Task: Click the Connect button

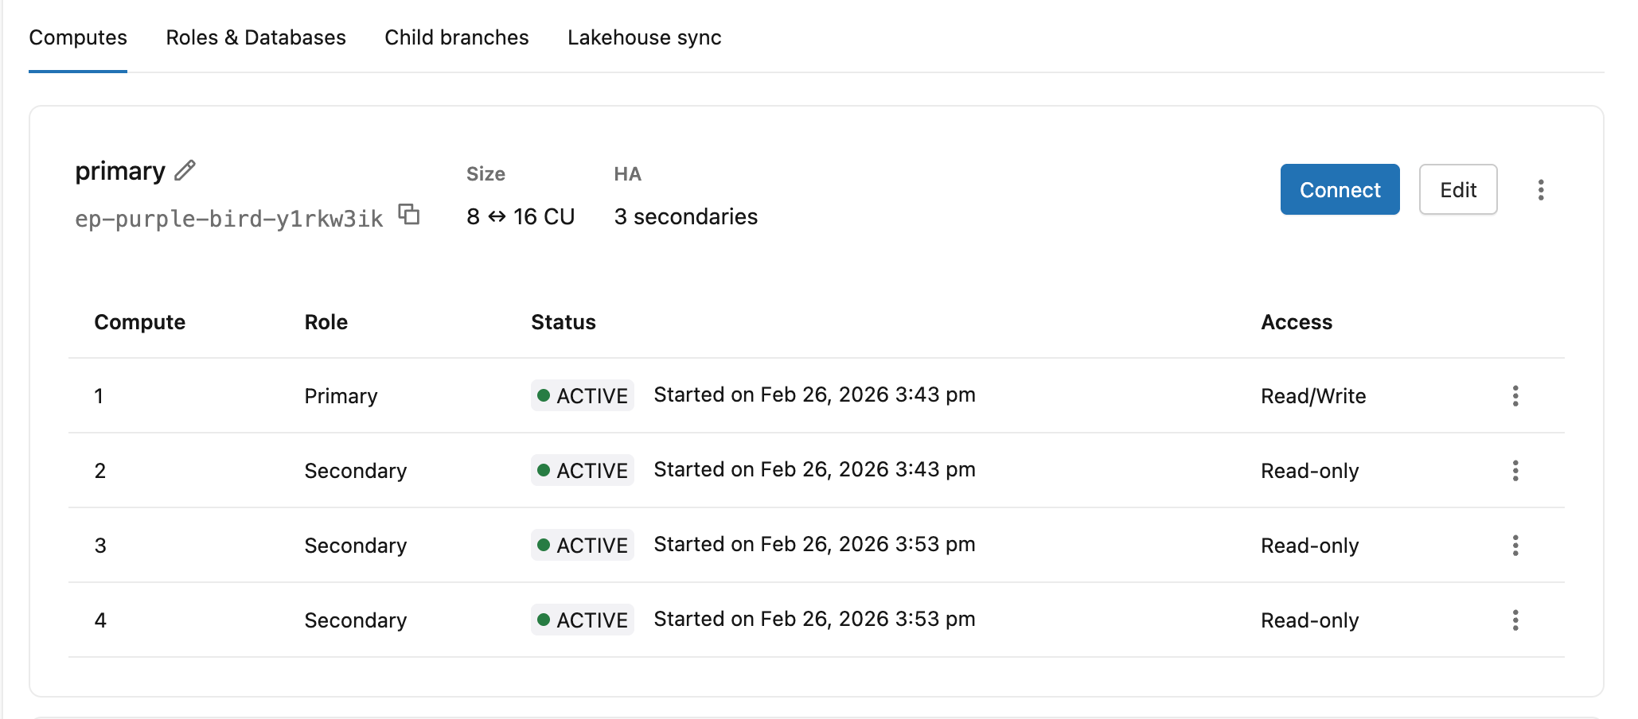Action: [x=1340, y=189]
